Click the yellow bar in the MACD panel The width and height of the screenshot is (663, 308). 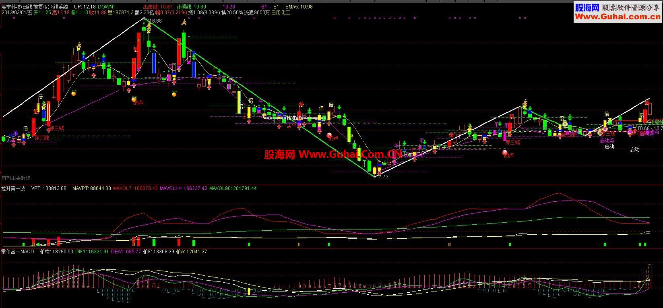click(249, 291)
